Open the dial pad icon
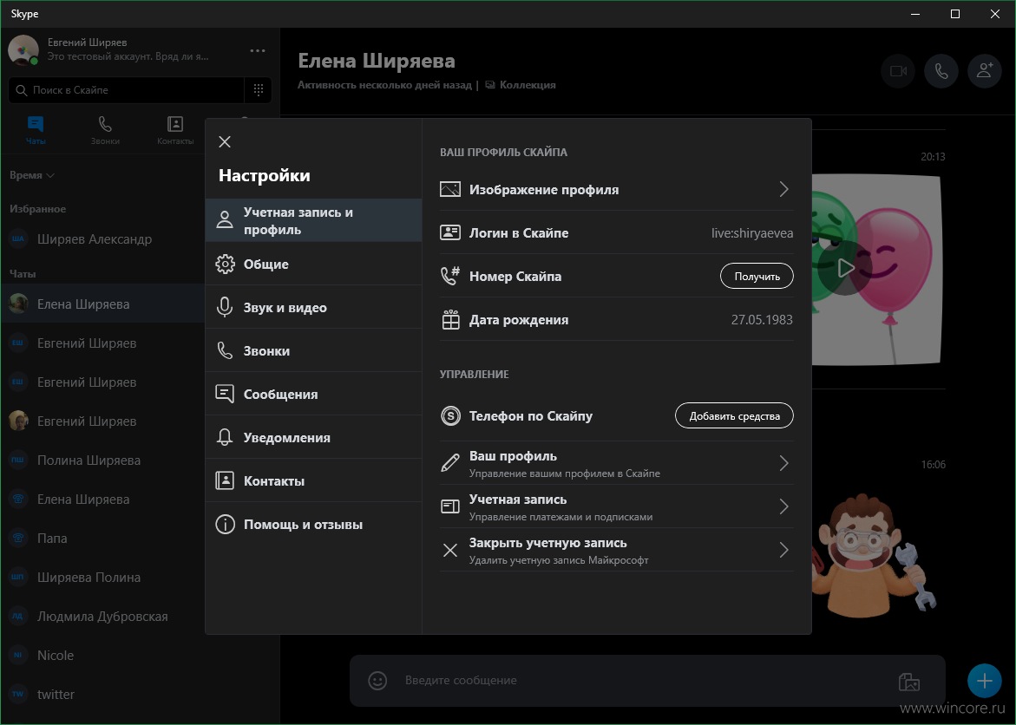Screen dimensions: 1016x725 (x=259, y=90)
